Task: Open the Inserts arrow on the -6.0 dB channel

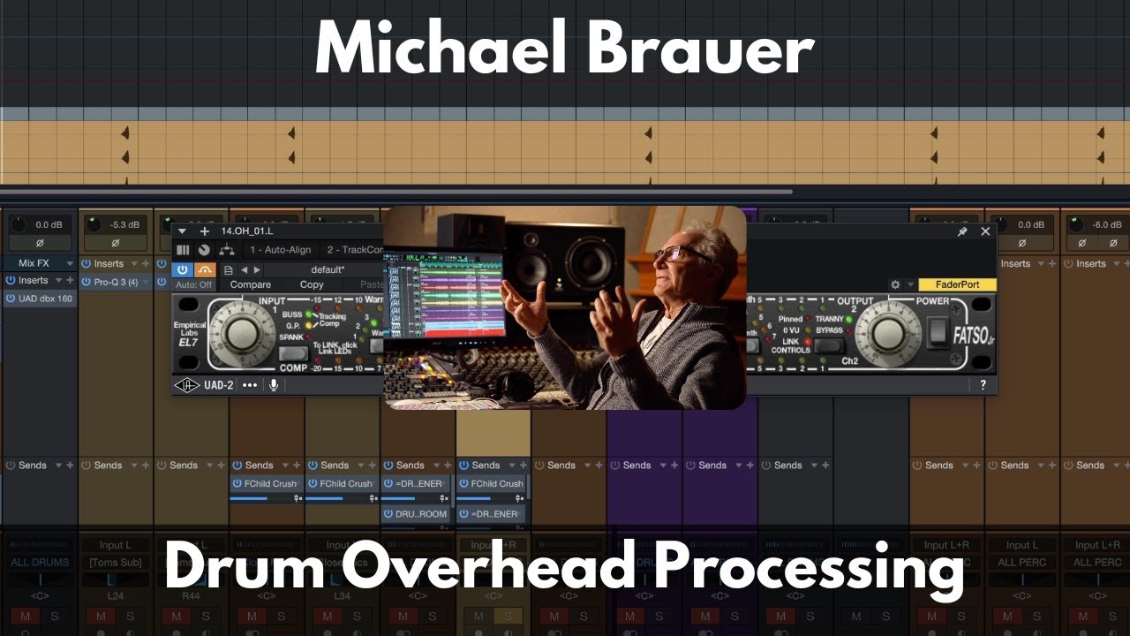Action: (1117, 264)
